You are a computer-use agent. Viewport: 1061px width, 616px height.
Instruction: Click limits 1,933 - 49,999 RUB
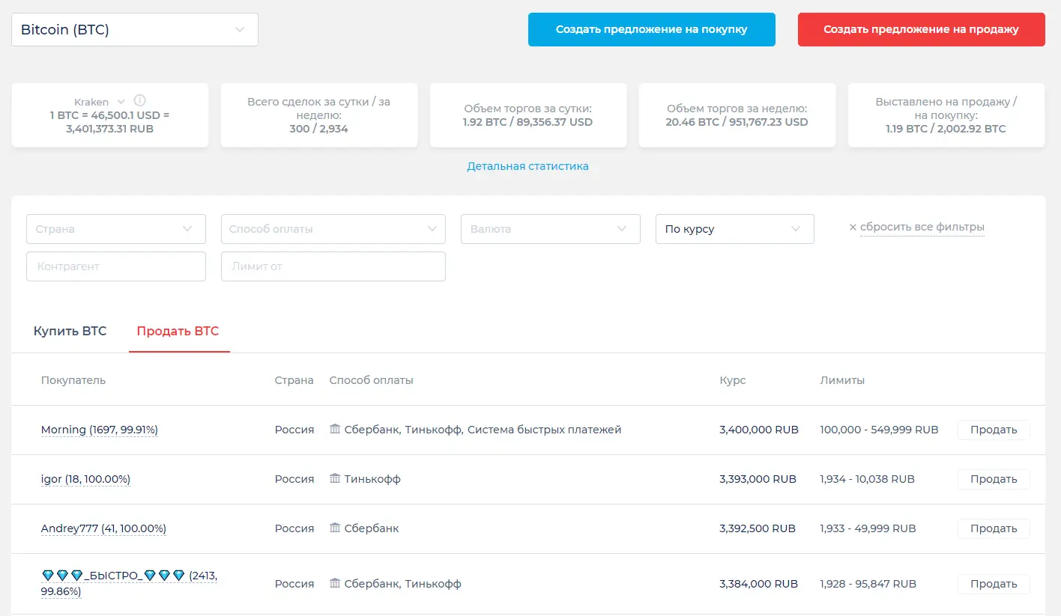click(868, 528)
